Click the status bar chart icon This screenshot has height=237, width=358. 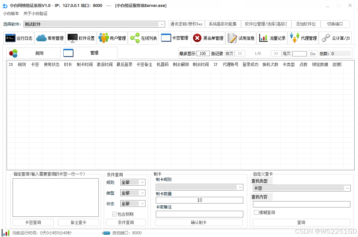click(6, 233)
